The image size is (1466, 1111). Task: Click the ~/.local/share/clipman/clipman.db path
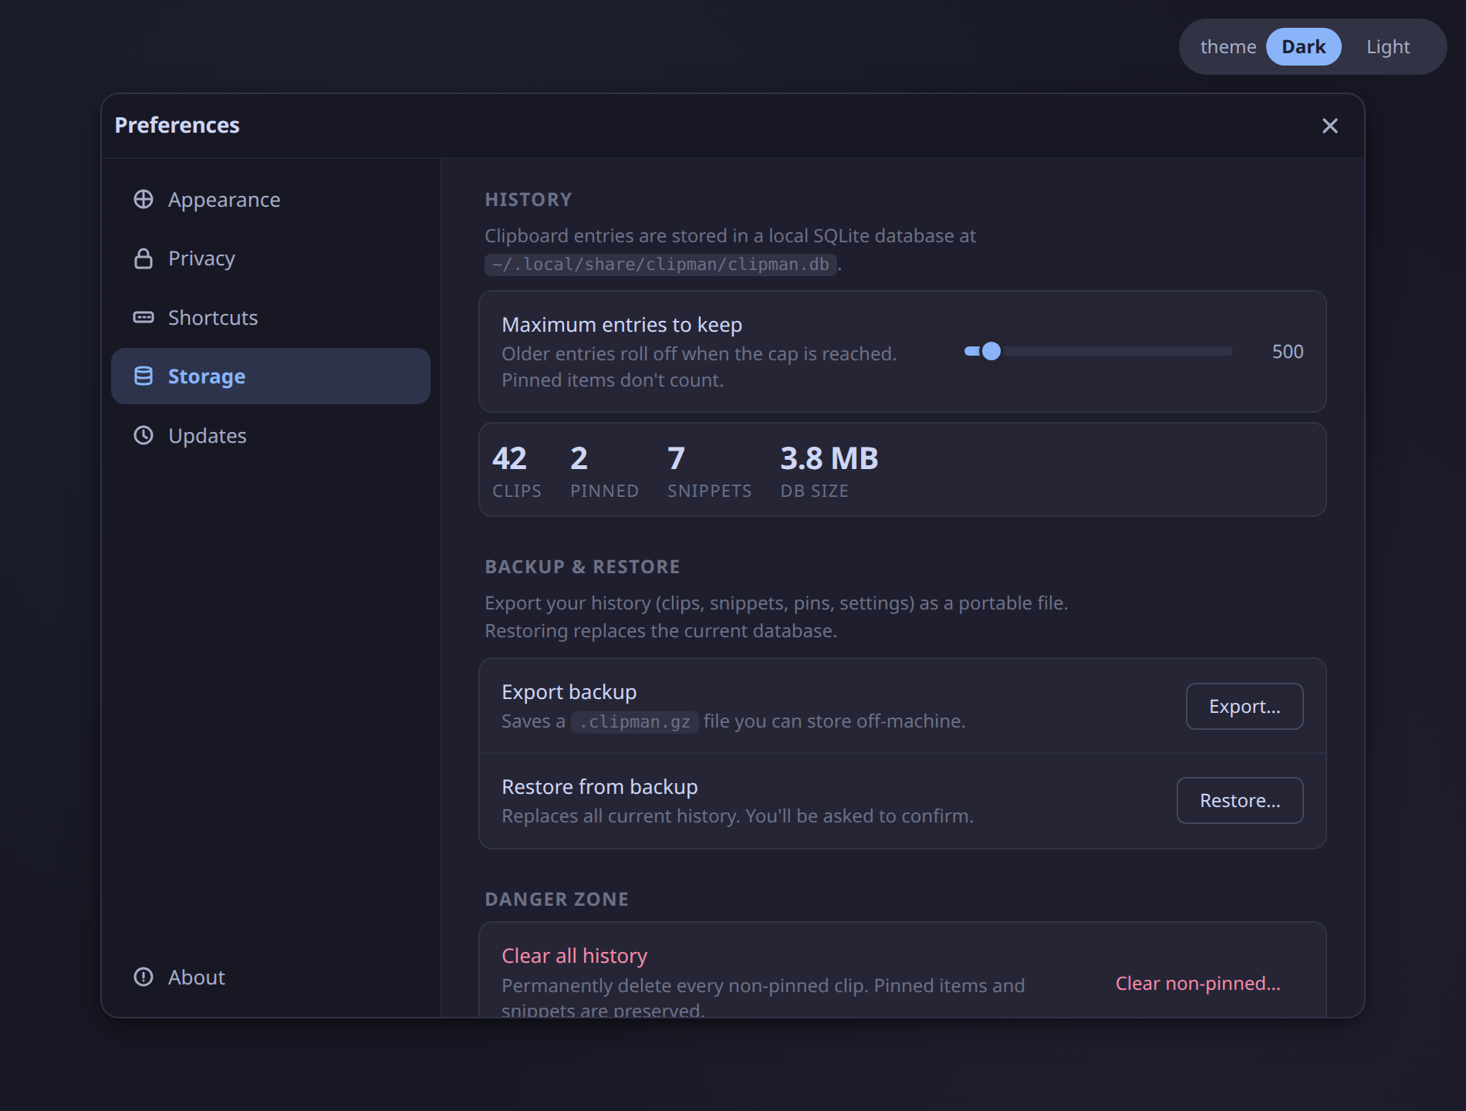point(660,265)
